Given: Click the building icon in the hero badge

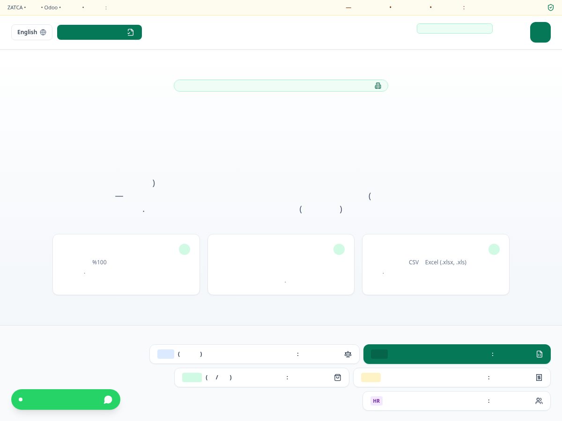Looking at the screenshot, I should tap(378, 86).
